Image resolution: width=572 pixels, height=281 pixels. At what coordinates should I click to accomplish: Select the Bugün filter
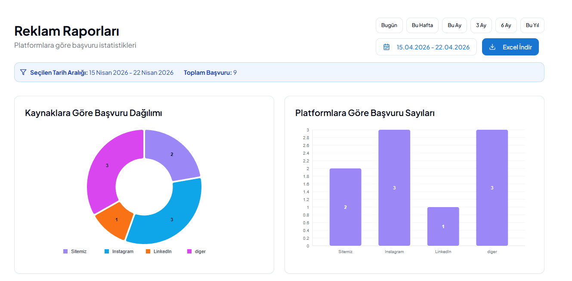pyautogui.click(x=389, y=25)
